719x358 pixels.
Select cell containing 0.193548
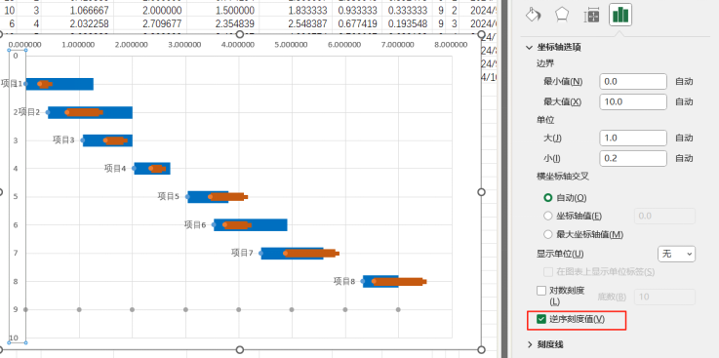coord(408,22)
